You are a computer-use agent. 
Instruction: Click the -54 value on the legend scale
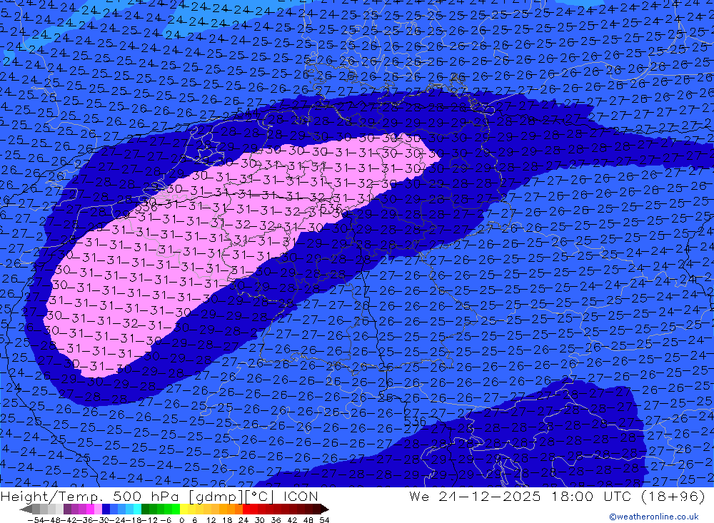(36, 520)
